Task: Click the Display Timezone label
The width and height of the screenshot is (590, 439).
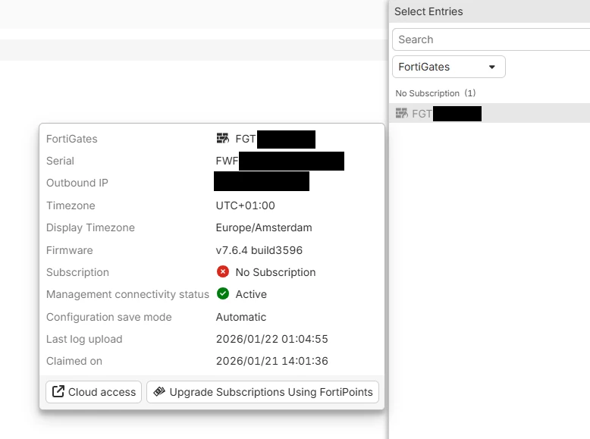Action: pyautogui.click(x=90, y=227)
